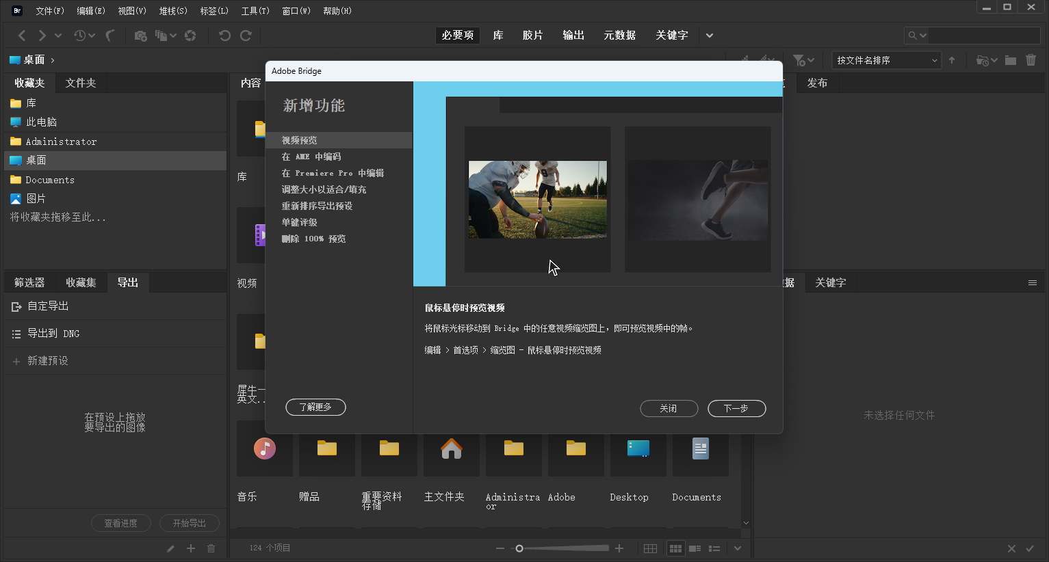The width and height of the screenshot is (1049, 562).
Task: Delete item using the trash icon
Action: click(1031, 60)
